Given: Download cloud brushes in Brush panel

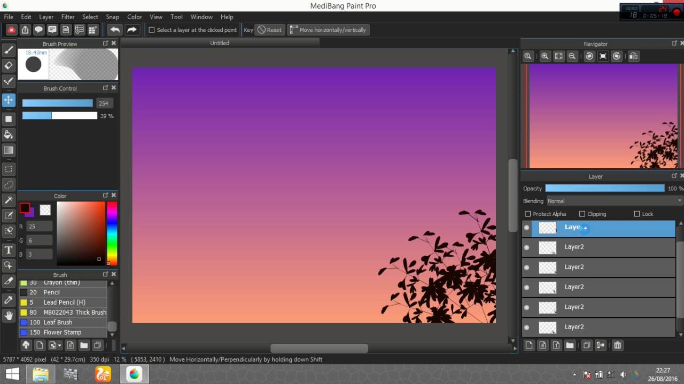Looking at the screenshot, I should 26,345.
